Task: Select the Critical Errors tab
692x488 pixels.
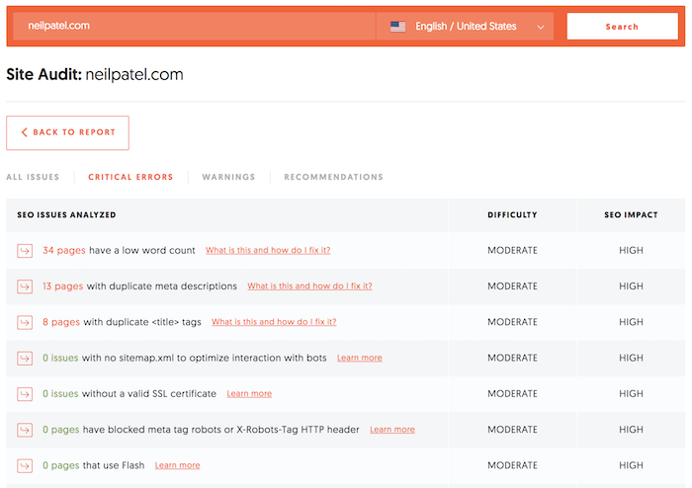Action: pyautogui.click(x=130, y=177)
